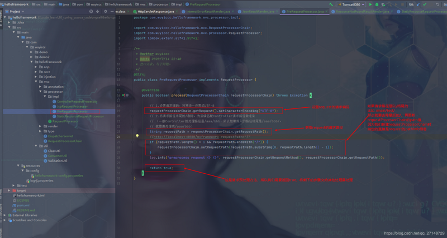Expand the demo2 package
Screen dimensions: 447x238
pyautogui.click(x=31, y=57)
